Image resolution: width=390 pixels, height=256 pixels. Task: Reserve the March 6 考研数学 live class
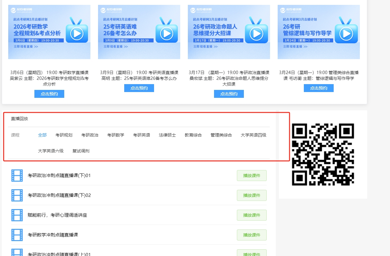(x=49, y=94)
